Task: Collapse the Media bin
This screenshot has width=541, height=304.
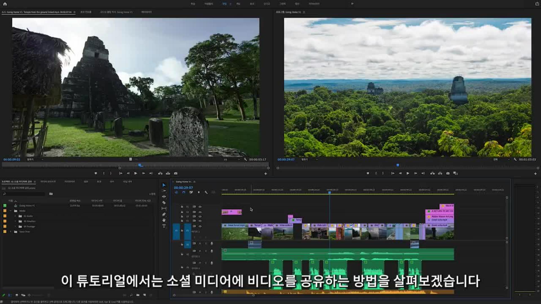Action: pos(11,211)
